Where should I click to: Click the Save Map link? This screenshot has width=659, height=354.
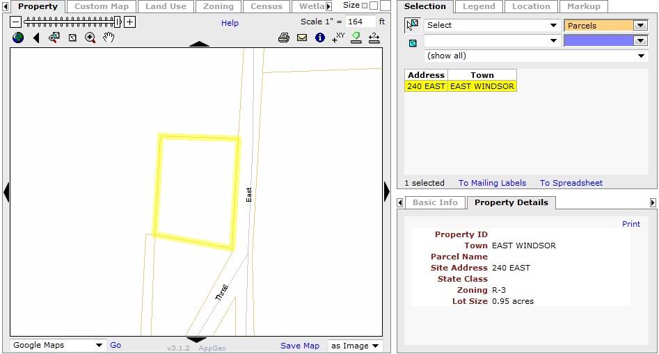coord(300,346)
